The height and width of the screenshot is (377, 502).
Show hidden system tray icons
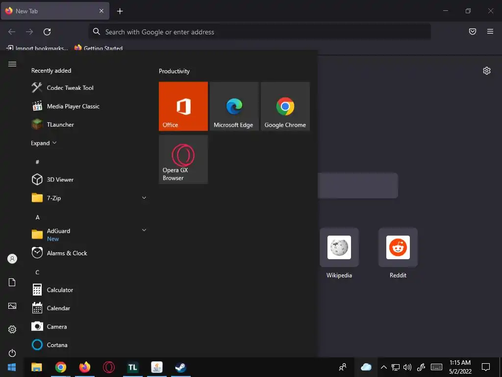pos(383,367)
